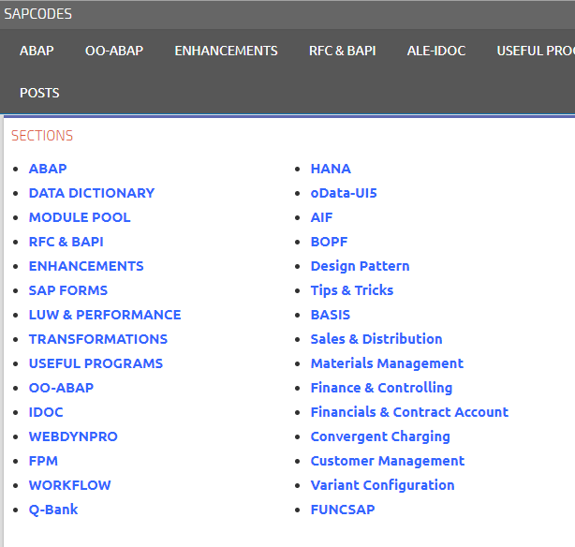Go to TRANSFORMATIONS section
Viewport: 575px width, 547px height.
coord(98,339)
